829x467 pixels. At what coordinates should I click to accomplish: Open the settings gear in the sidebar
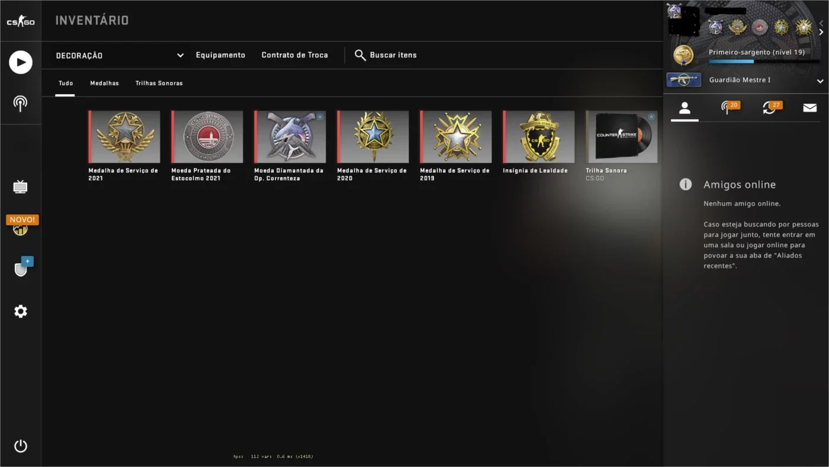20,311
